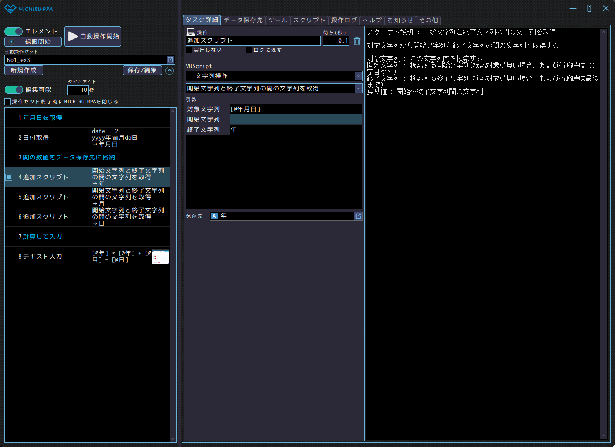The height and width of the screenshot is (447, 615).
Task: Click the blue A icon in 保存先
Action: click(214, 216)
